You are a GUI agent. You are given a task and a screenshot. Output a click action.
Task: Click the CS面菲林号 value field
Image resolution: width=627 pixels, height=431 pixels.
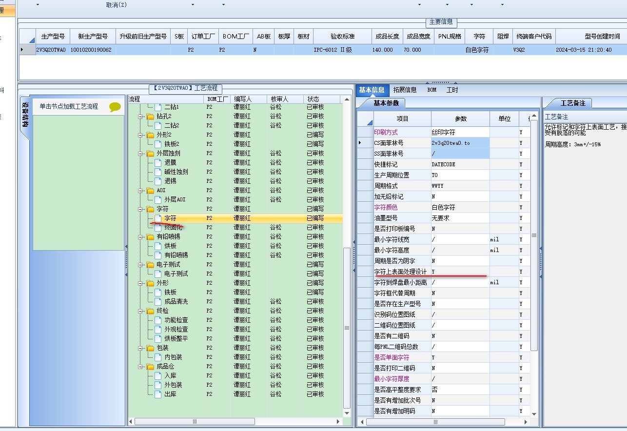click(460, 143)
